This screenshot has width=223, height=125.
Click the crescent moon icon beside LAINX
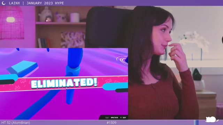(x=3, y=3)
